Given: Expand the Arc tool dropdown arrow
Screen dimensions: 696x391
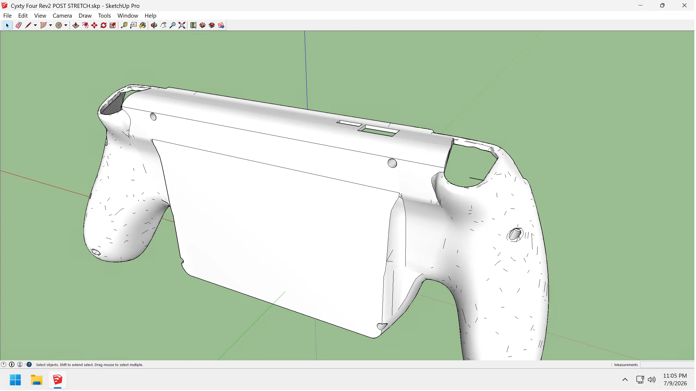Looking at the screenshot, I should coord(51,26).
